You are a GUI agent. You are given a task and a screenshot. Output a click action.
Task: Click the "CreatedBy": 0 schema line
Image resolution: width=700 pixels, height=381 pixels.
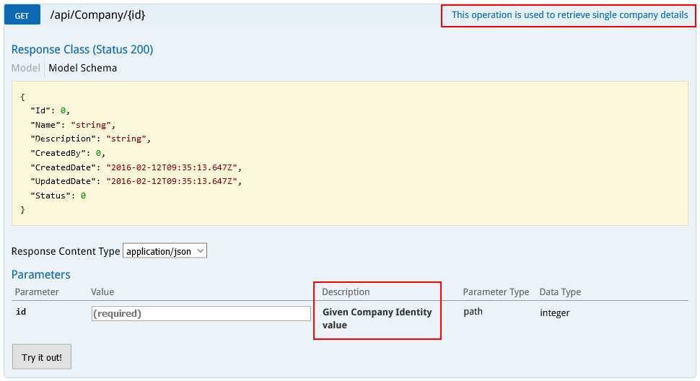tap(68, 153)
